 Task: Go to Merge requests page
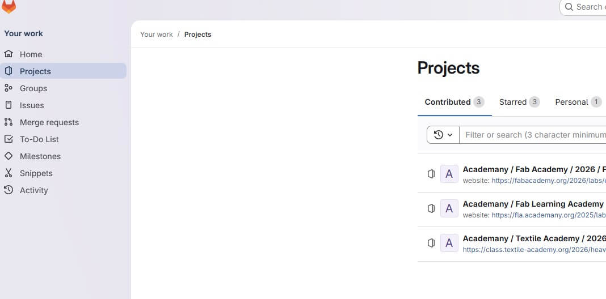pos(49,122)
